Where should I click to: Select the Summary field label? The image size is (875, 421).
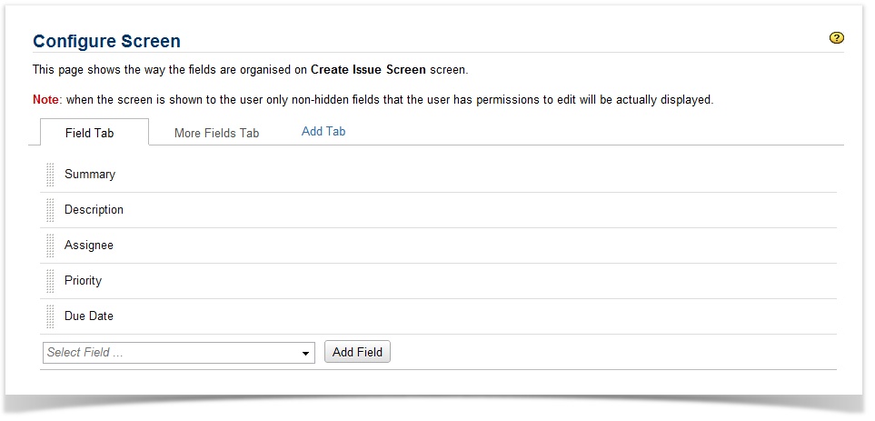[x=90, y=174]
